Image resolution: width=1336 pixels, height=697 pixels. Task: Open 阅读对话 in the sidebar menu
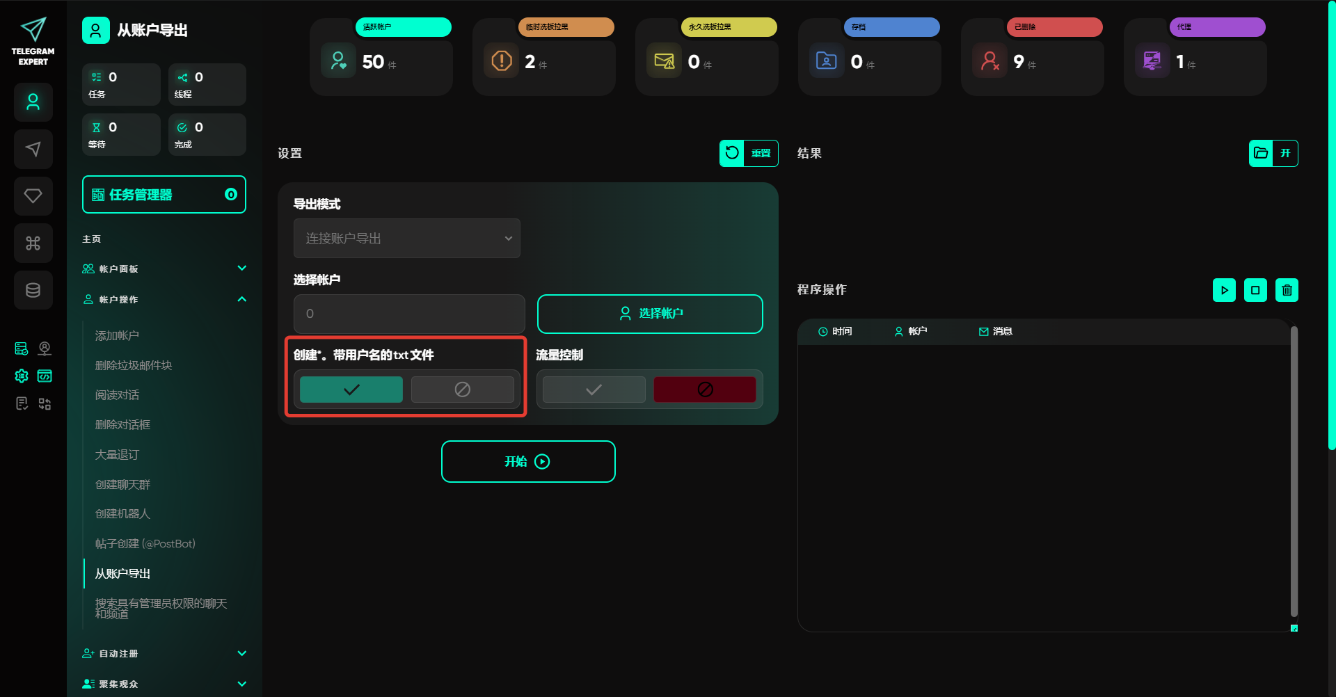click(x=117, y=395)
